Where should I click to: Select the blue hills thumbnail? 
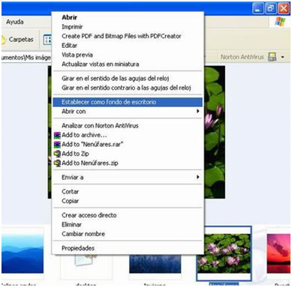(23, 253)
